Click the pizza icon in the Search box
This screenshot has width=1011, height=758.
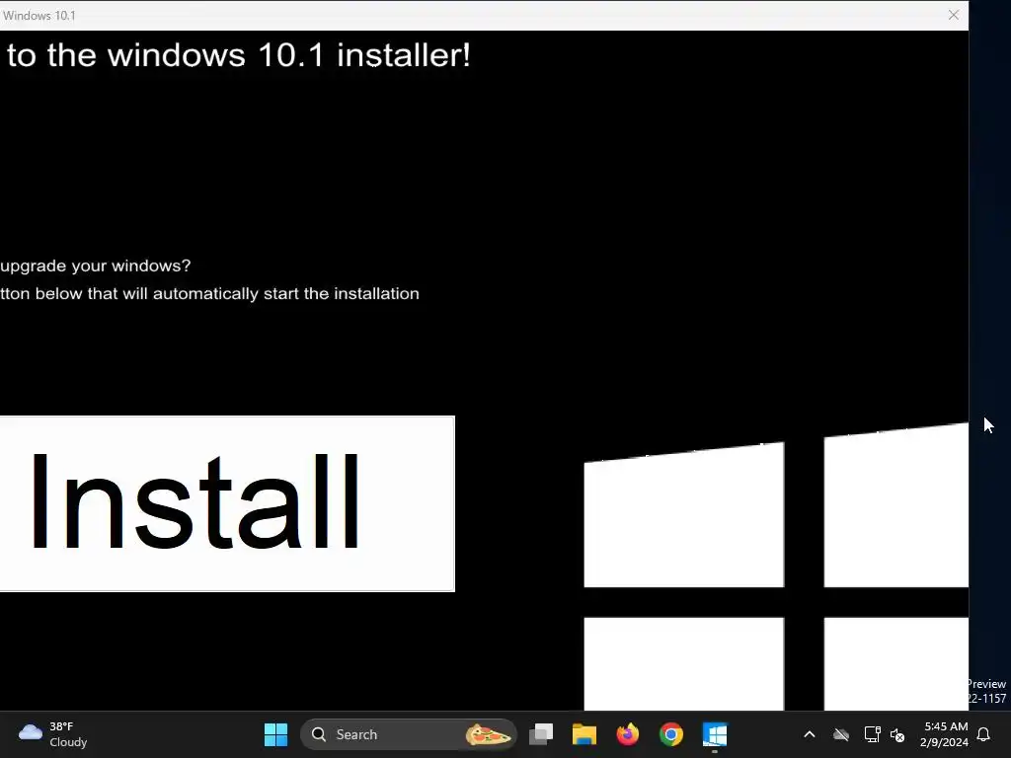488,734
